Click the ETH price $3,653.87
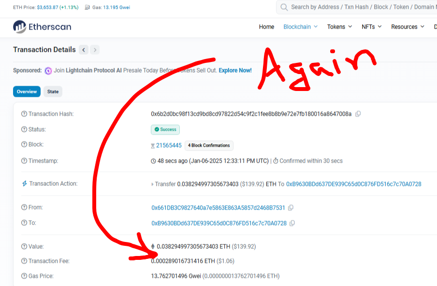Viewport: 437px width, 286px height. click(x=47, y=7)
